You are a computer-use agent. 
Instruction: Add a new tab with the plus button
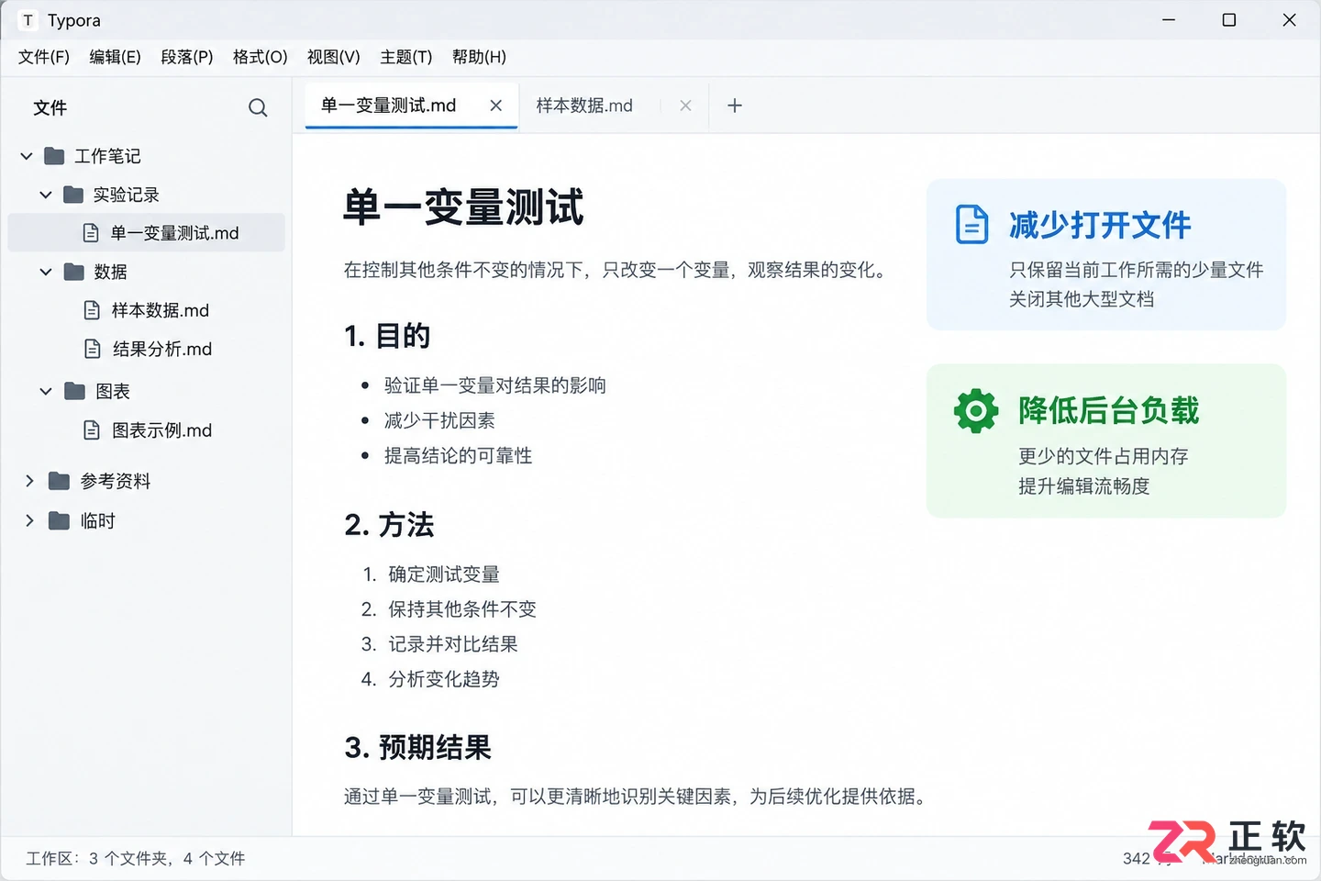(735, 106)
